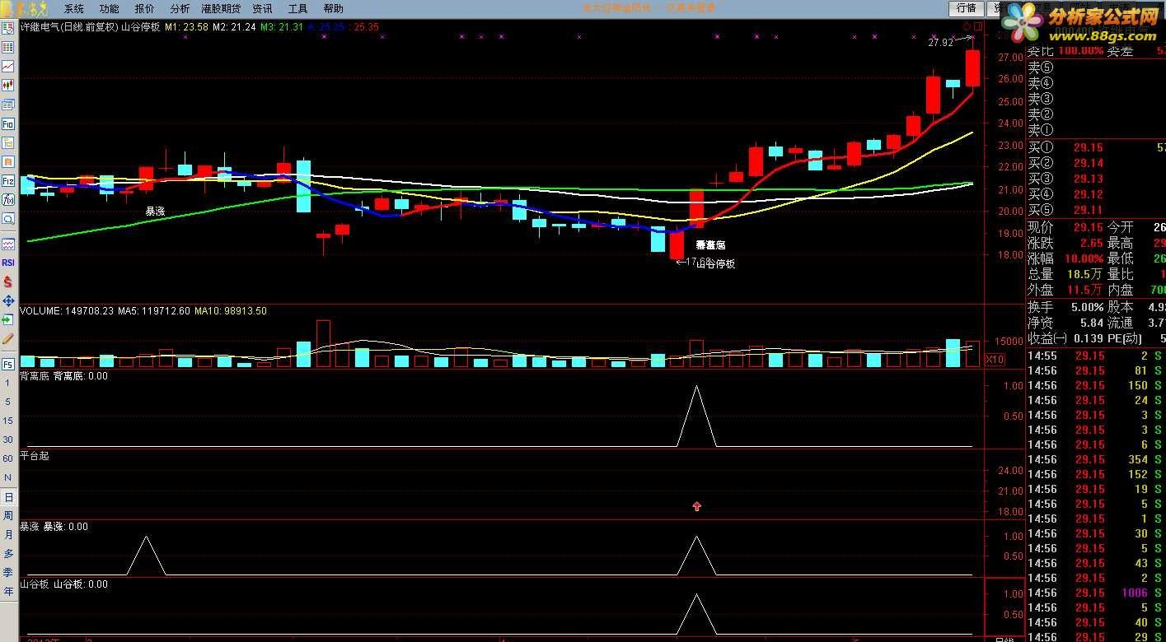
Task: Switch to 60-minute period
Action: 8,458
